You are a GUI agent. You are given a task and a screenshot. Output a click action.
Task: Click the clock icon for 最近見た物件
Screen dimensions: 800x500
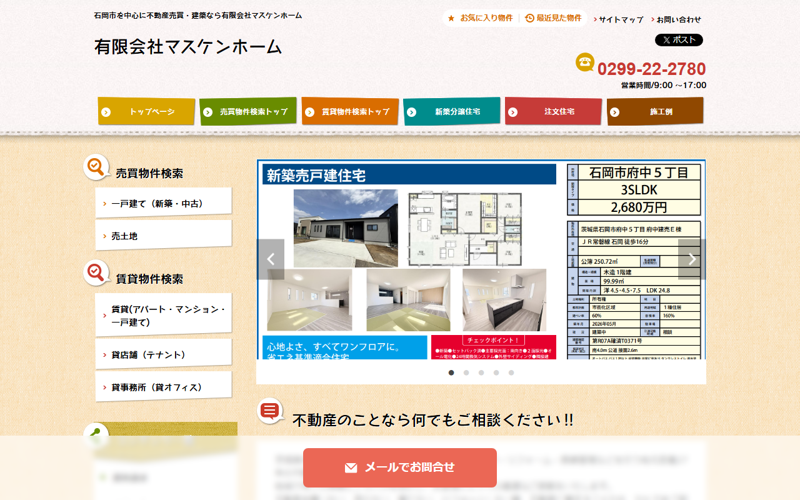coord(529,18)
